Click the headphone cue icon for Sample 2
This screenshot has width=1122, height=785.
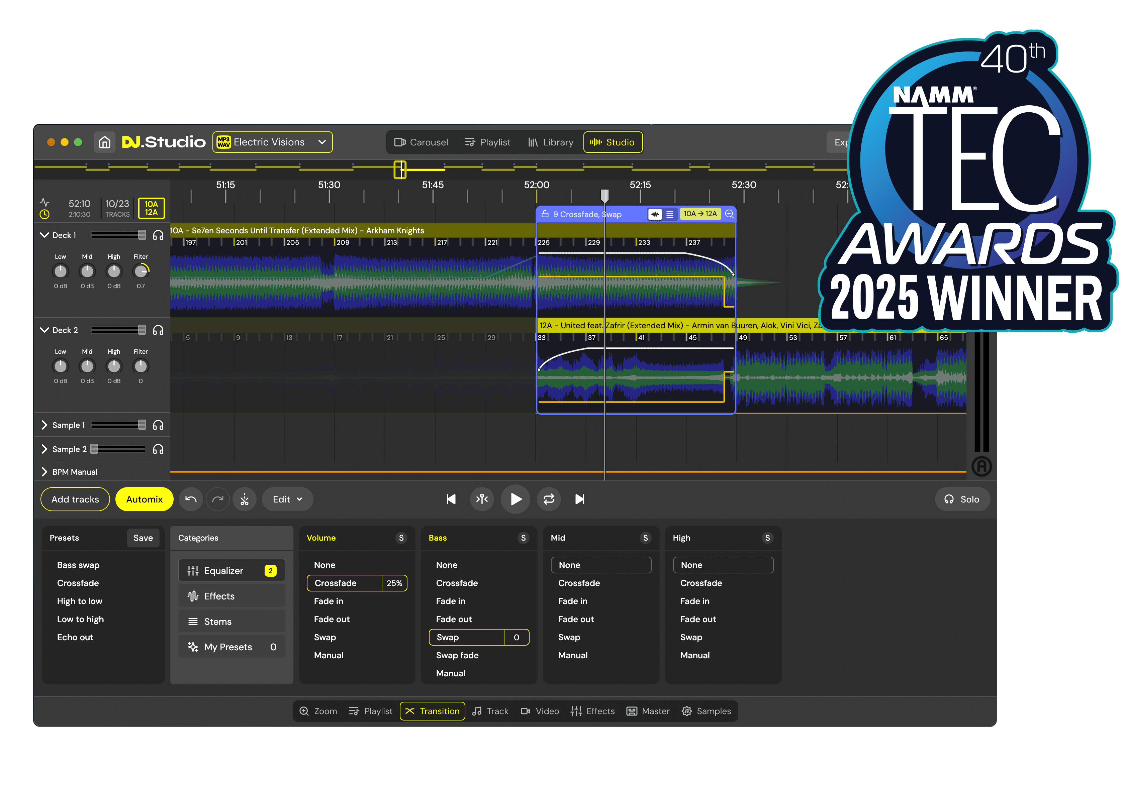click(158, 449)
